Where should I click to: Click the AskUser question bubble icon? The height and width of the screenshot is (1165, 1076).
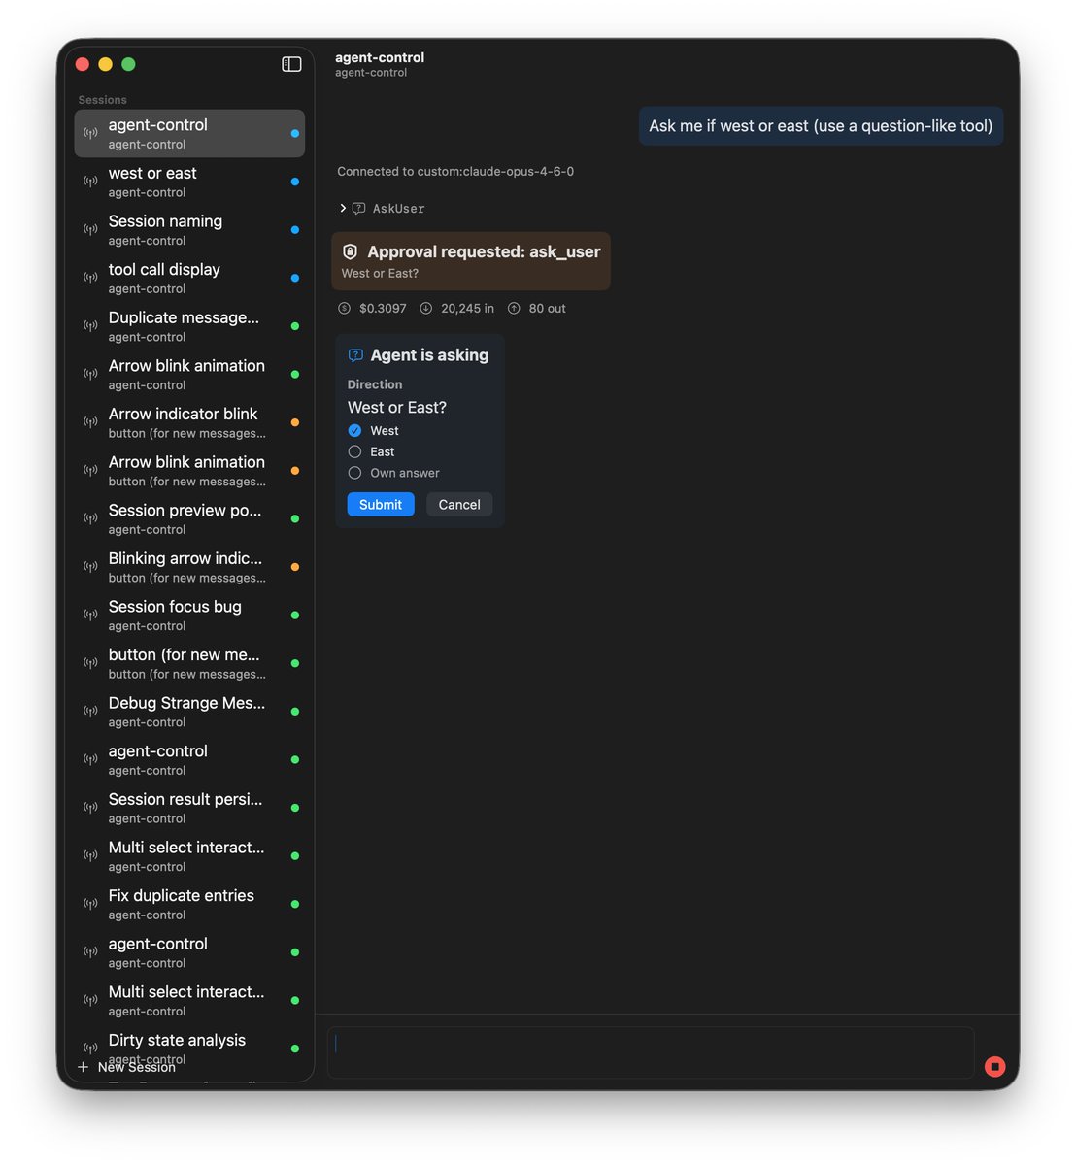click(358, 208)
